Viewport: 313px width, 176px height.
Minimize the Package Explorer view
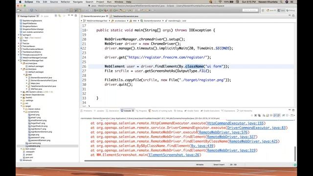point(72,15)
